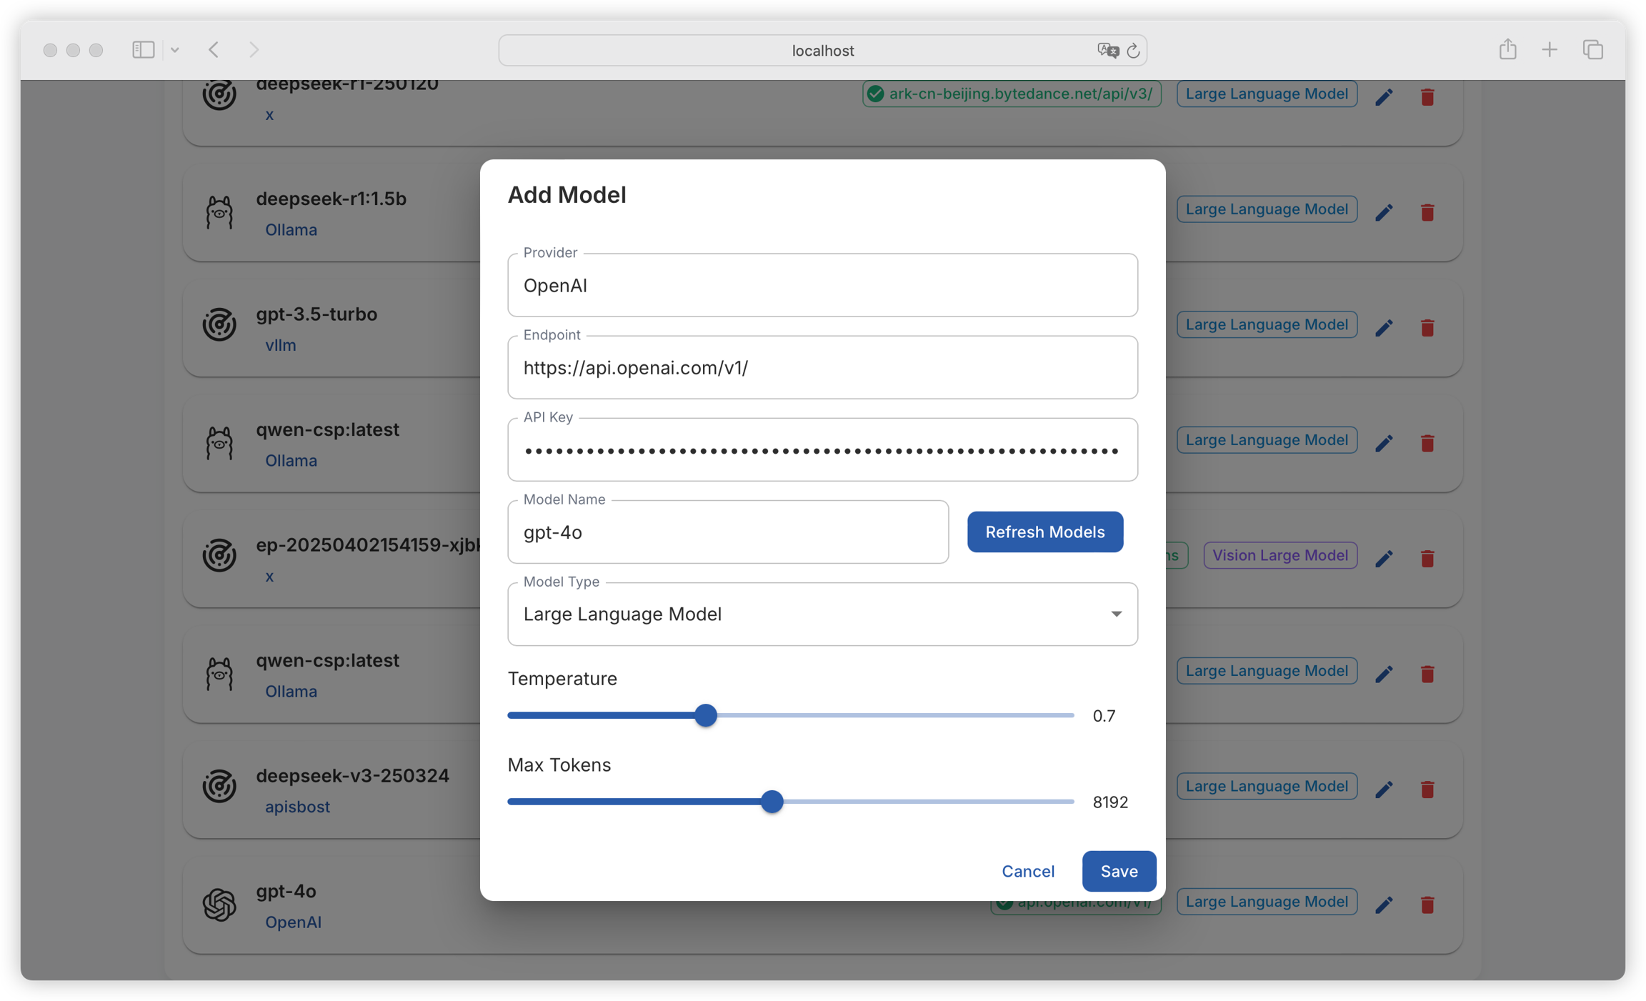
Task: Cancel the Add Model dialog
Action: tap(1027, 871)
